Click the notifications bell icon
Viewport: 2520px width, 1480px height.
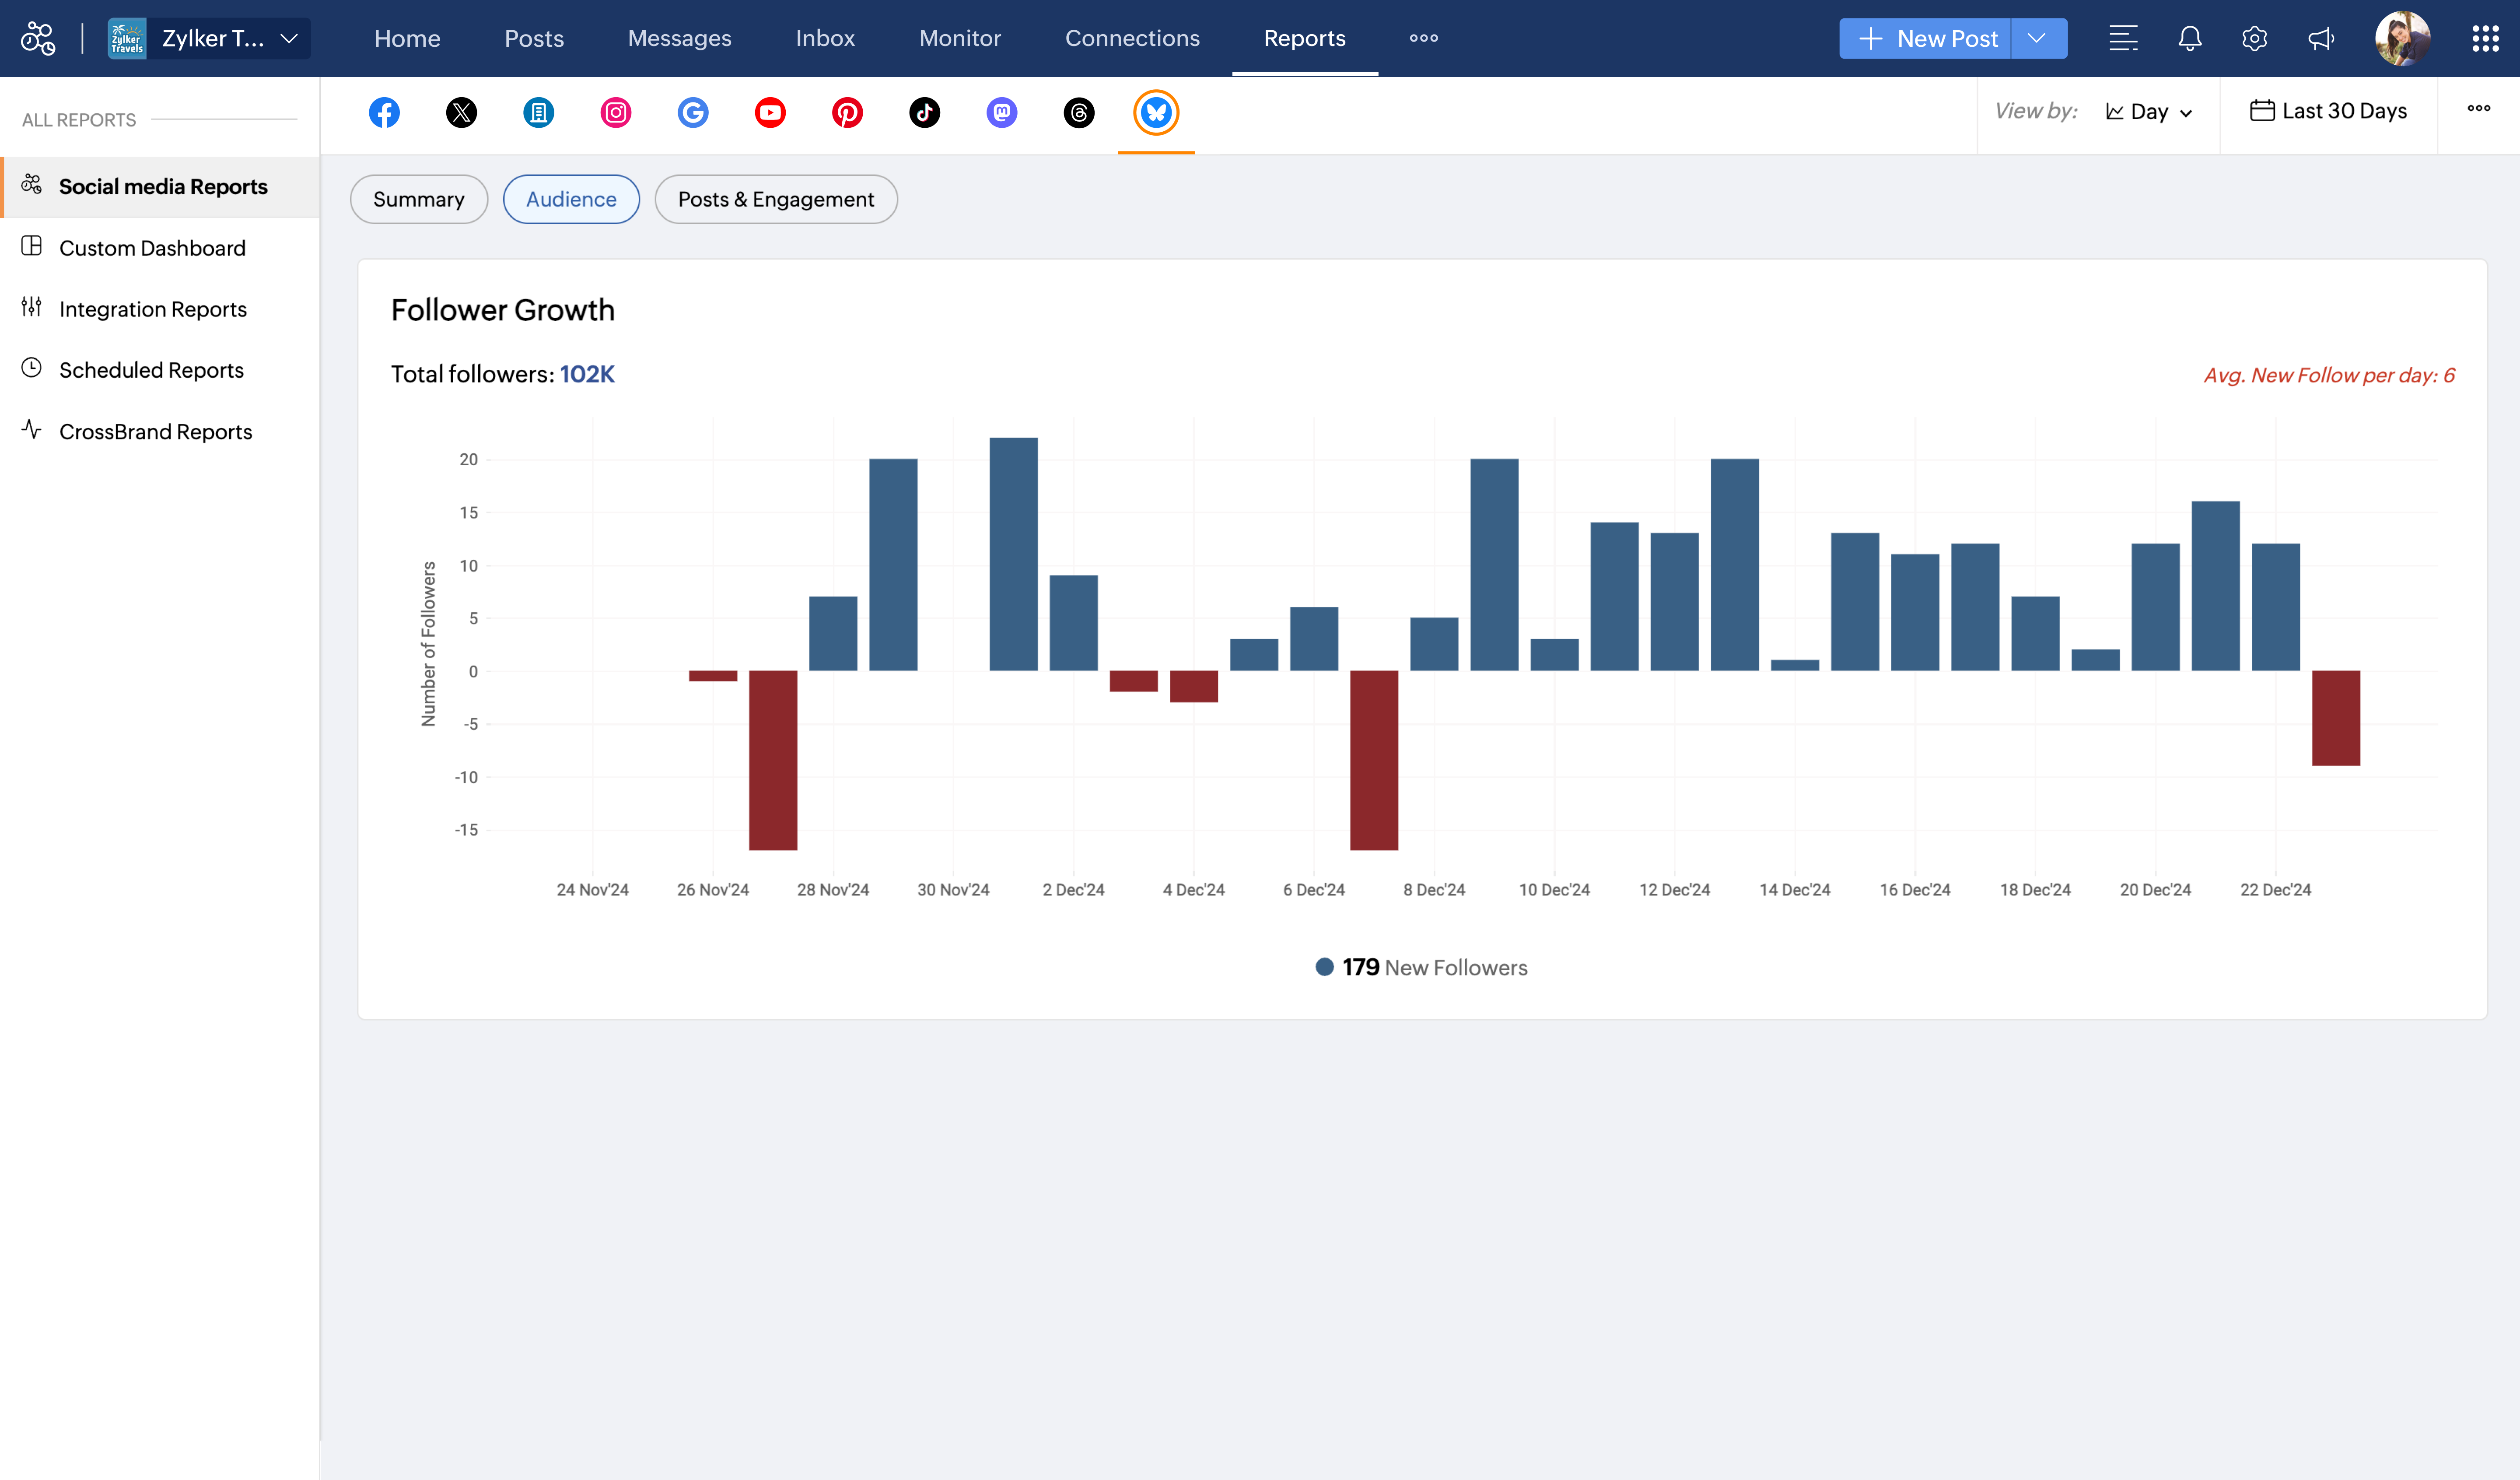pyautogui.click(x=2189, y=39)
